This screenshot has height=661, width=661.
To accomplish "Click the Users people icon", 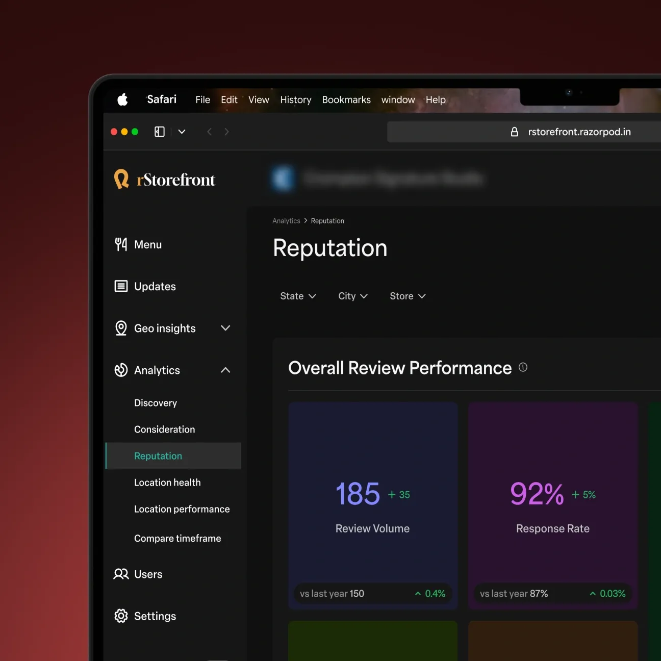I will click(x=121, y=574).
